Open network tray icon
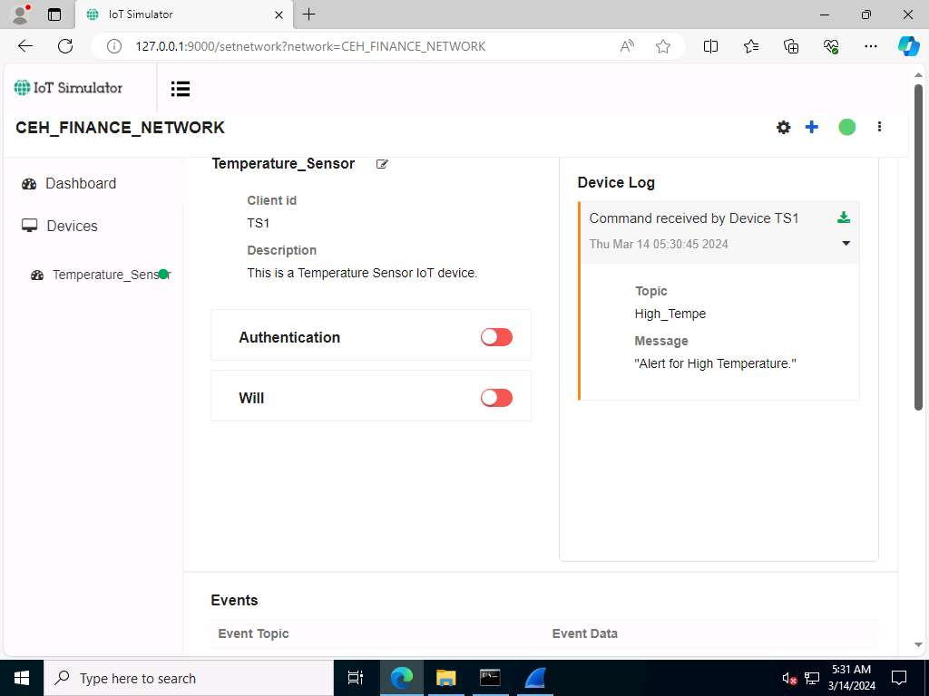Image resolution: width=929 pixels, height=696 pixels. (812, 678)
